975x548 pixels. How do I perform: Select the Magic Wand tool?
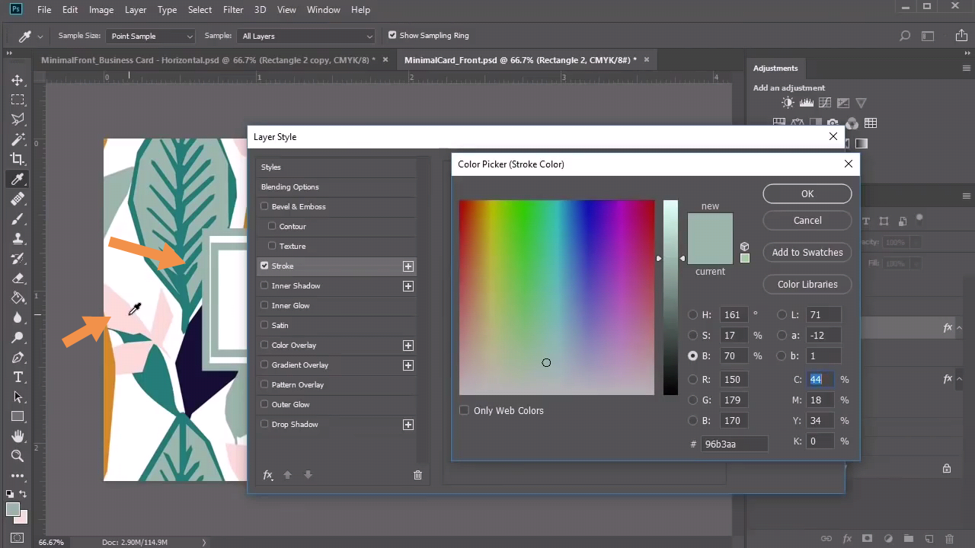coord(17,139)
